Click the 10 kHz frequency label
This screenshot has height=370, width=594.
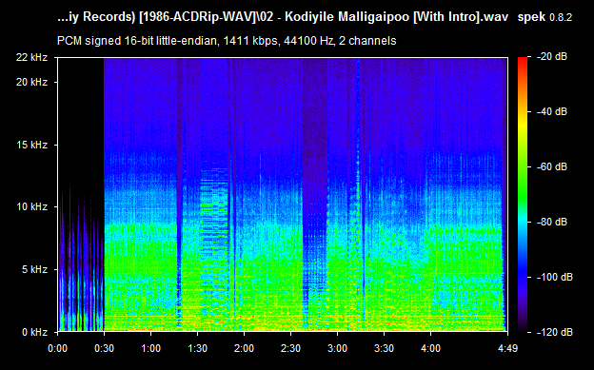click(31, 206)
